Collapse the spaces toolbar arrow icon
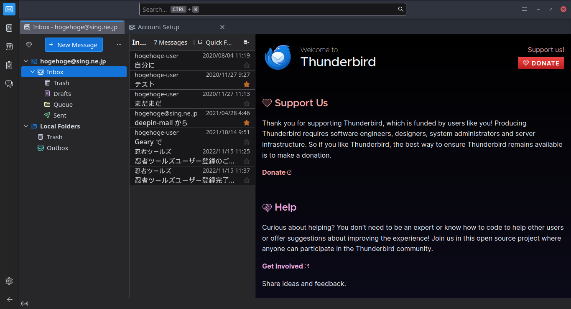This screenshot has width=571, height=309. pos(9,299)
